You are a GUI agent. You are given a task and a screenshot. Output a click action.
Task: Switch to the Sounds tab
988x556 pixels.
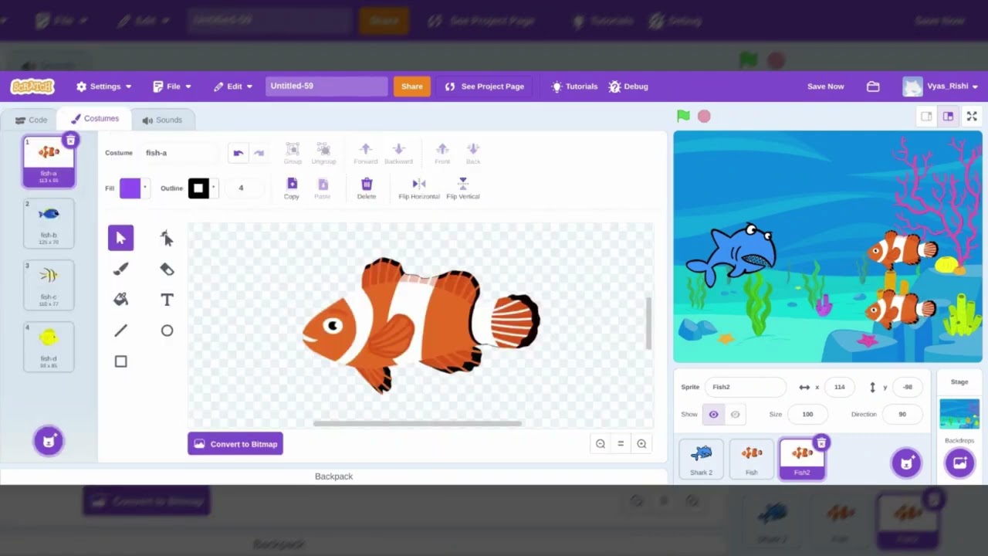162,120
